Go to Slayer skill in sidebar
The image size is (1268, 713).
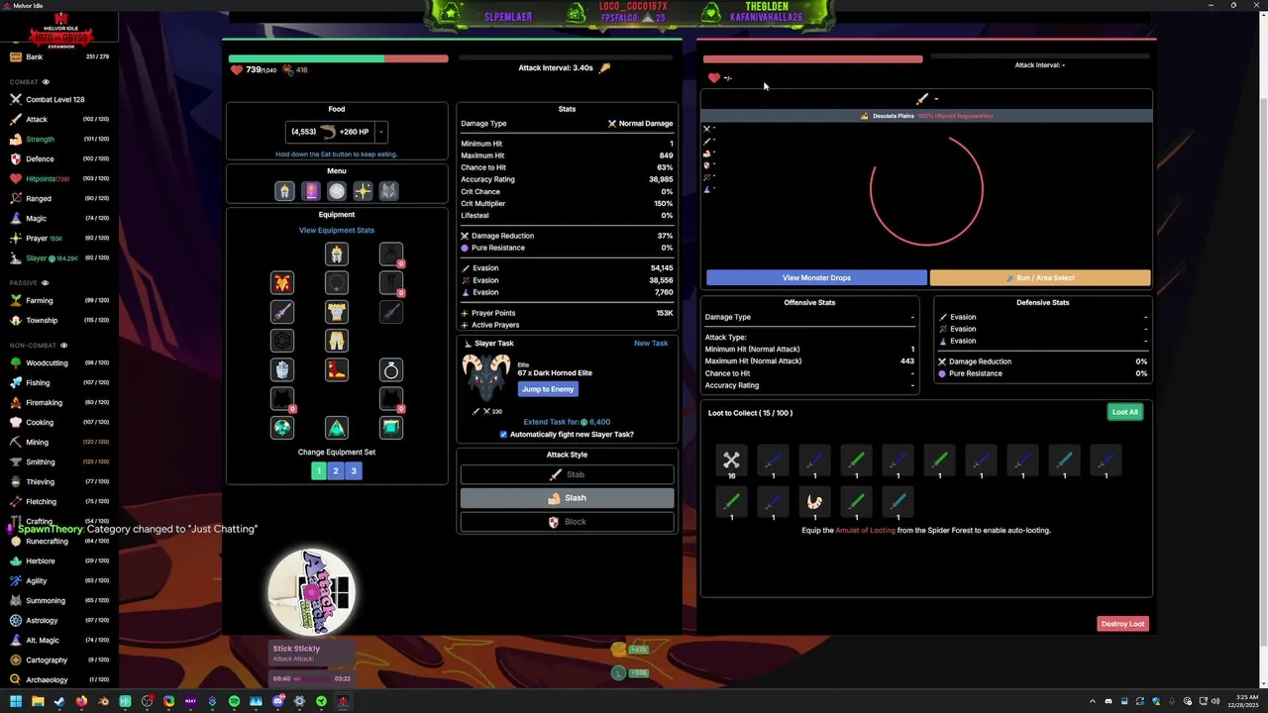coord(59,257)
